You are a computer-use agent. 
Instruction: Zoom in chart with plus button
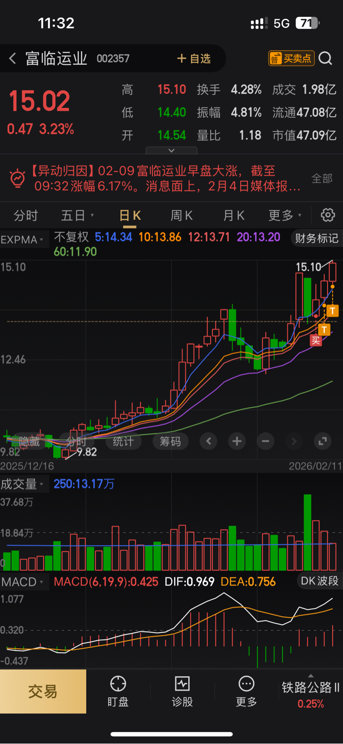click(x=237, y=442)
